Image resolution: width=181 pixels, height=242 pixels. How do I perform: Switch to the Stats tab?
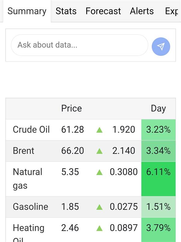66,11
